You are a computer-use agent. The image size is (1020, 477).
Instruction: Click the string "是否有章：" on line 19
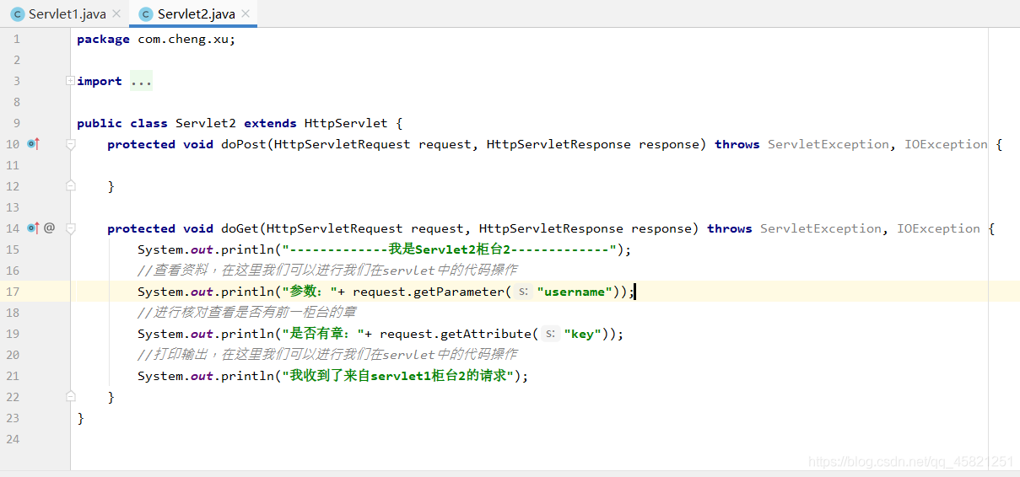point(323,334)
